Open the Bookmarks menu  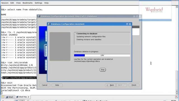pos(27,3)
